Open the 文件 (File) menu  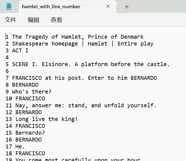click(x=10, y=20)
